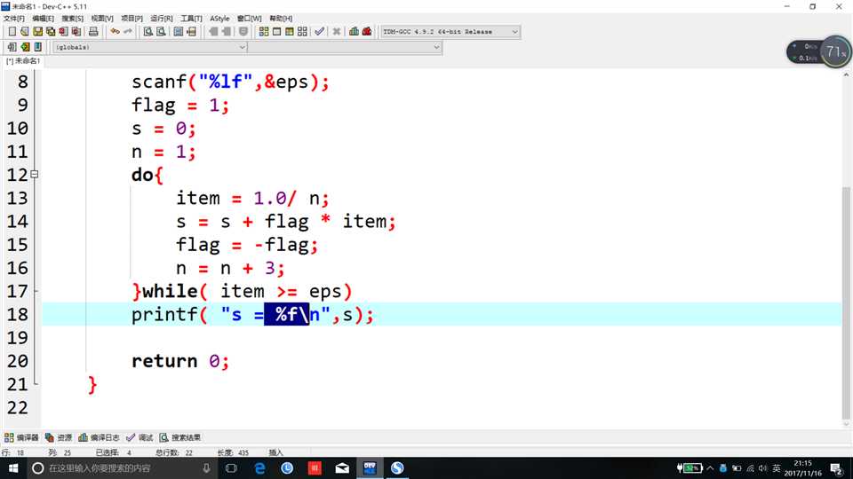The width and height of the screenshot is (853, 479).
Task: Go to function via the toolbar icon
Action: pos(179,32)
